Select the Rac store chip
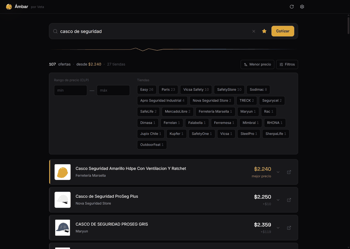The image size is (350, 249). click(x=269, y=111)
